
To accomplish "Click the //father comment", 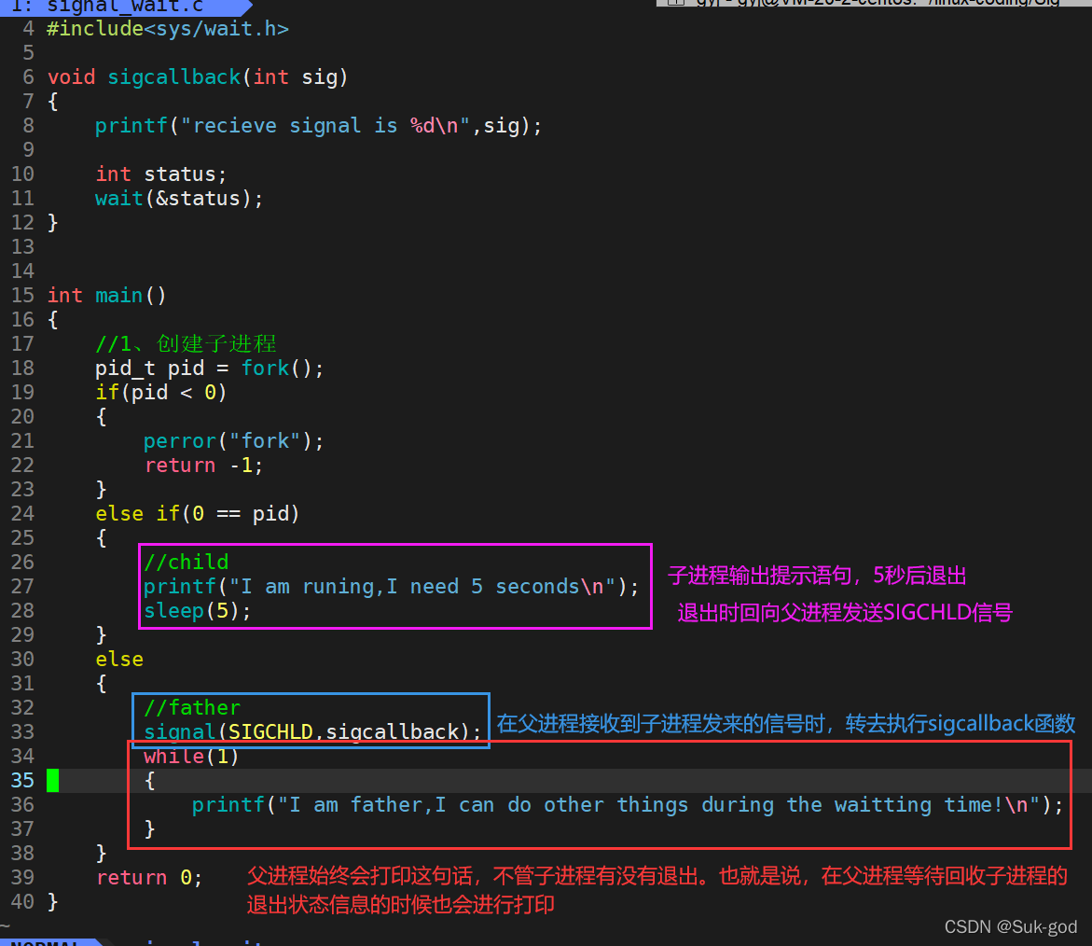I will click(191, 708).
